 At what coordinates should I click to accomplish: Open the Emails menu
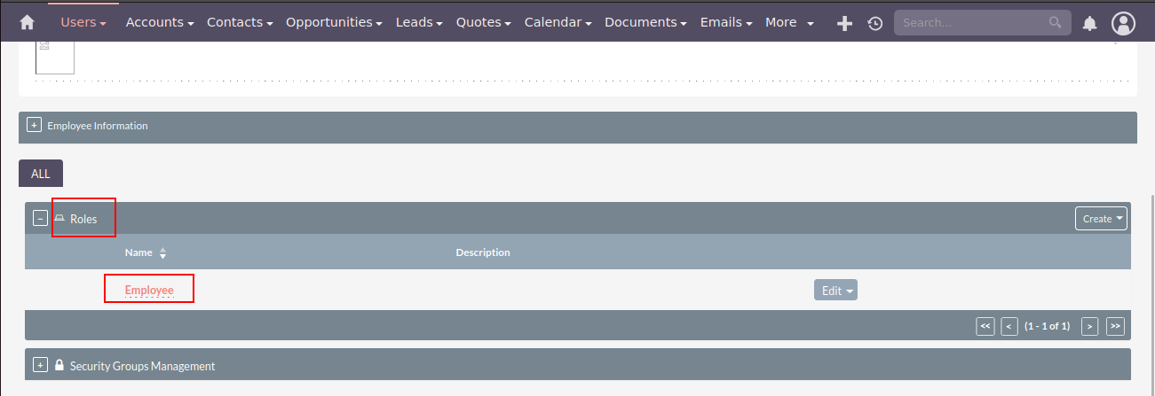tap(726, 22)
